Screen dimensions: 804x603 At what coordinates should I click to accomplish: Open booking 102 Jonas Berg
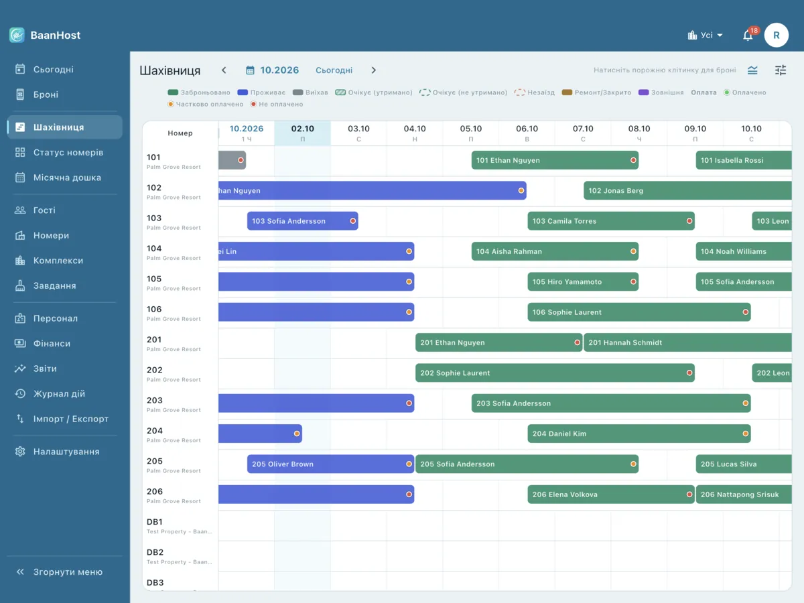687,191
